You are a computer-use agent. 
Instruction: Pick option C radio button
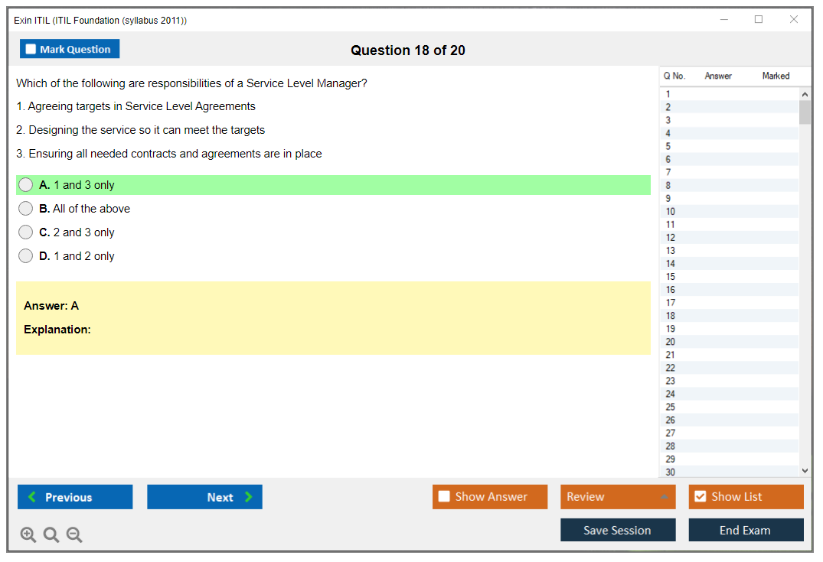point(26,232)
